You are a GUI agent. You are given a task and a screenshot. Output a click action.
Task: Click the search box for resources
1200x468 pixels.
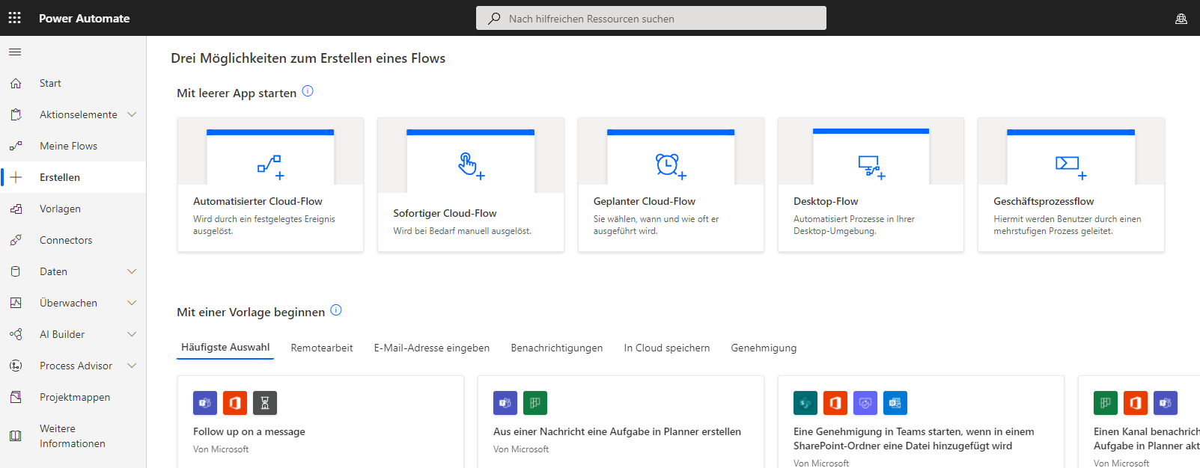(651, 19)
